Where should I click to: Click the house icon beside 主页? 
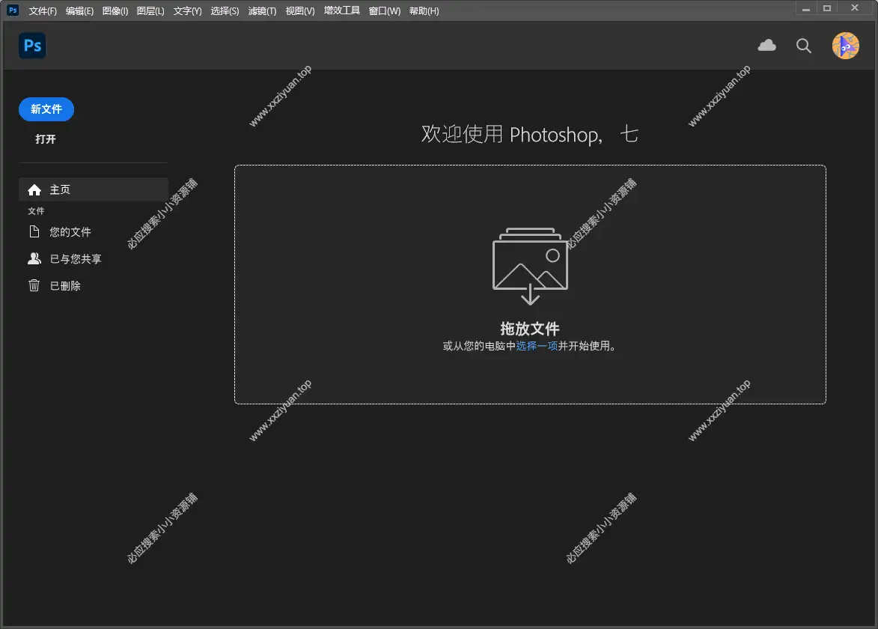[34, 190]
